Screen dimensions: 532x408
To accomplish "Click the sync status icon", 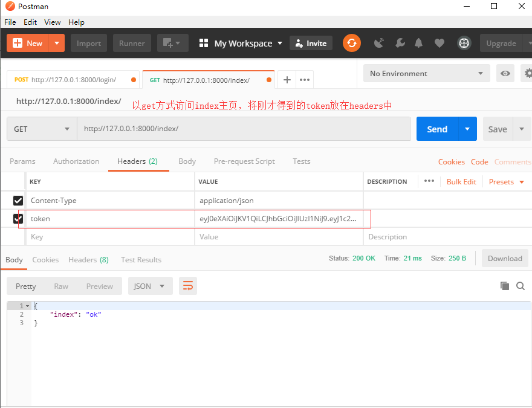I will tap(351, 43).
